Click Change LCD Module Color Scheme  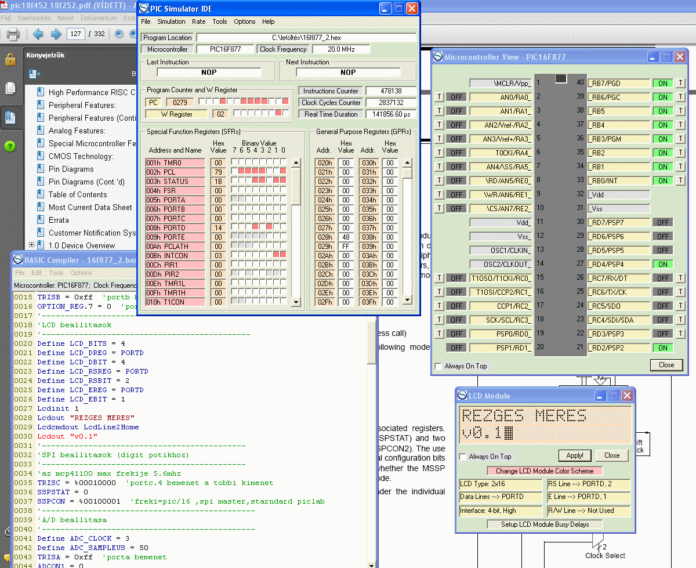coord(545,471)
